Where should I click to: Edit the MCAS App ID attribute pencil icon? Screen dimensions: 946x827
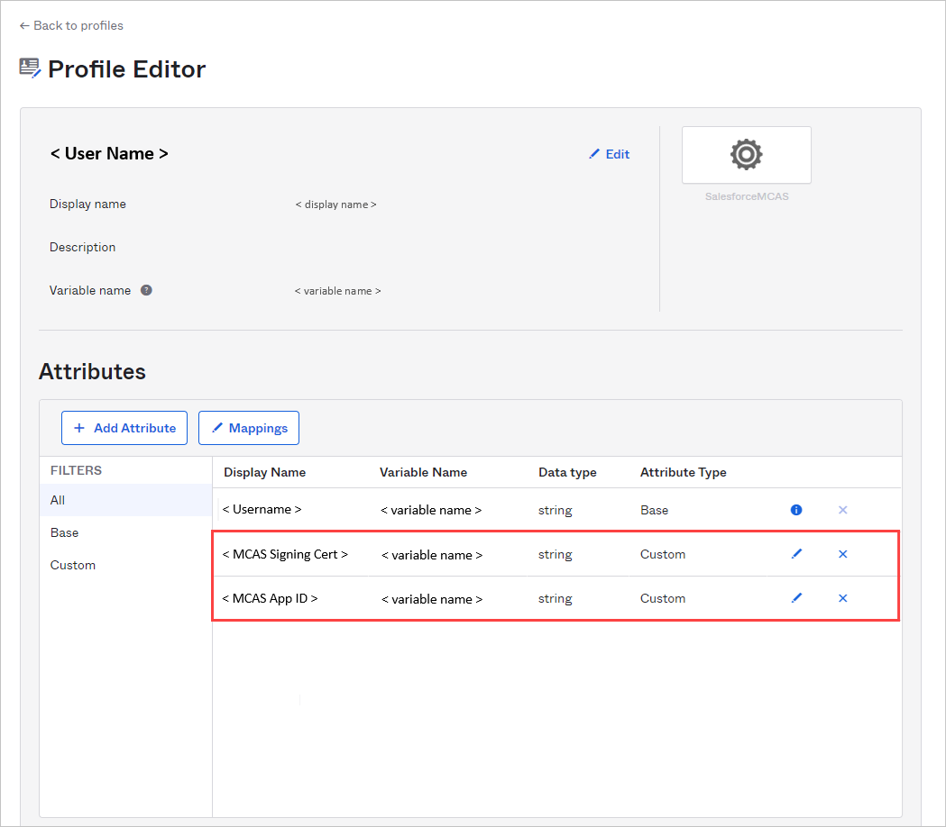pos(796,597)
